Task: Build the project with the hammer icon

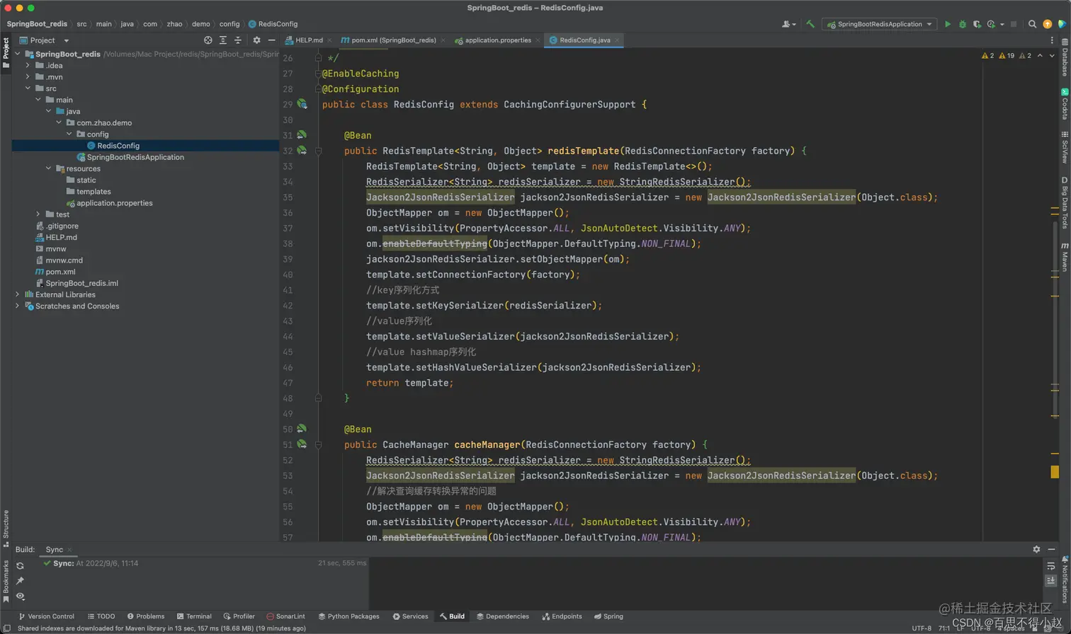Action: pyautogui.click(x=810, y=24)
